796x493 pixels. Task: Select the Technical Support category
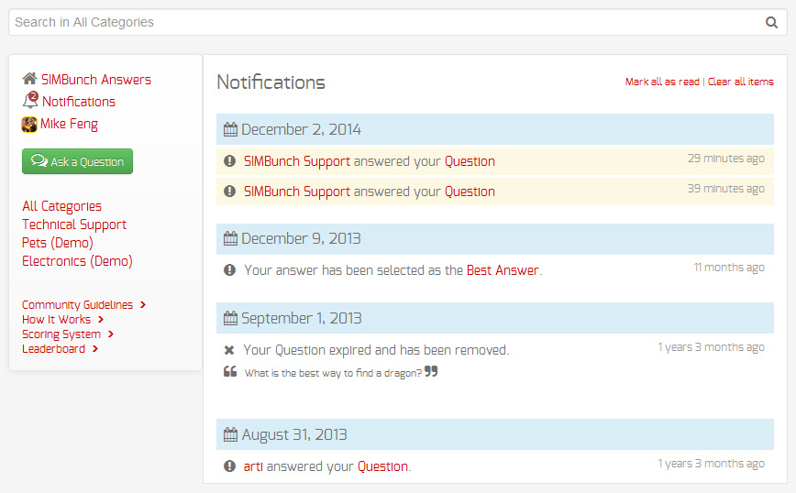(x=74, y=225)
